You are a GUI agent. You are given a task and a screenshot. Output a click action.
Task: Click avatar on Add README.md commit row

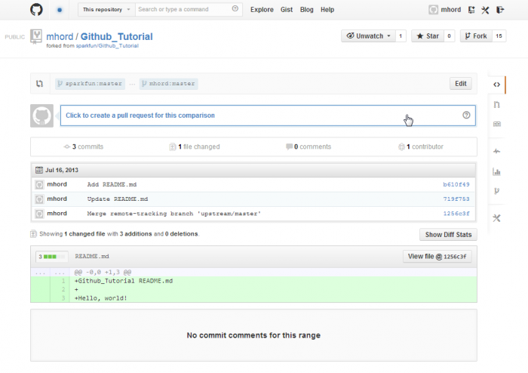(x=39, y=185)
